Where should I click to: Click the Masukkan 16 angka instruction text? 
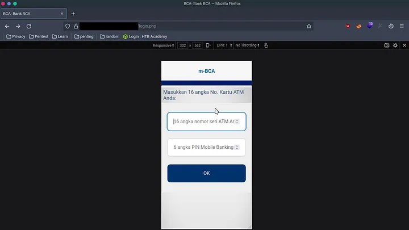click(x=203, y=95)
